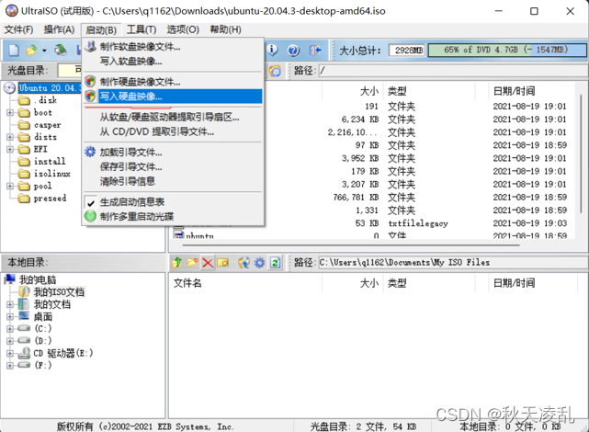
Task: Click the add files icon in local toolbar
Action: (x=244, y=263)
